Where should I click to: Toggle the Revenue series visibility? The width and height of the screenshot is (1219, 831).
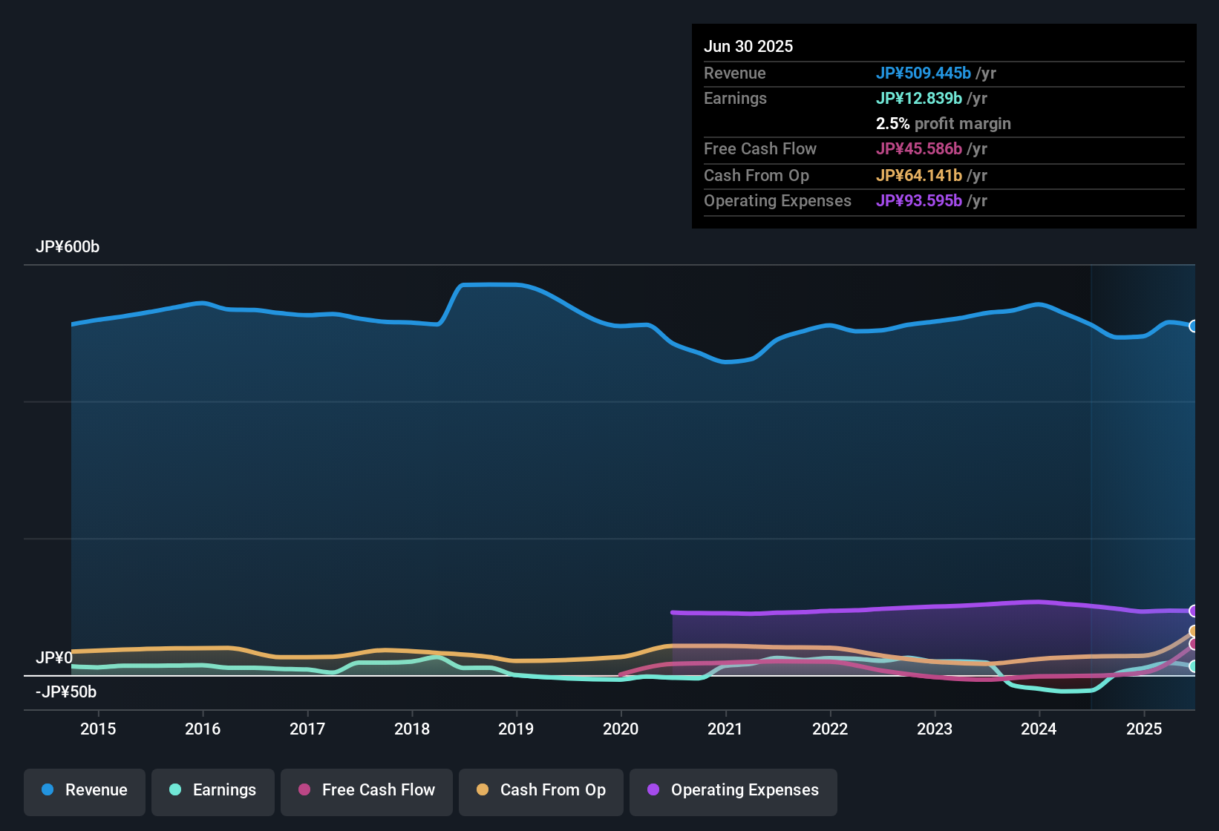(84, 790)
